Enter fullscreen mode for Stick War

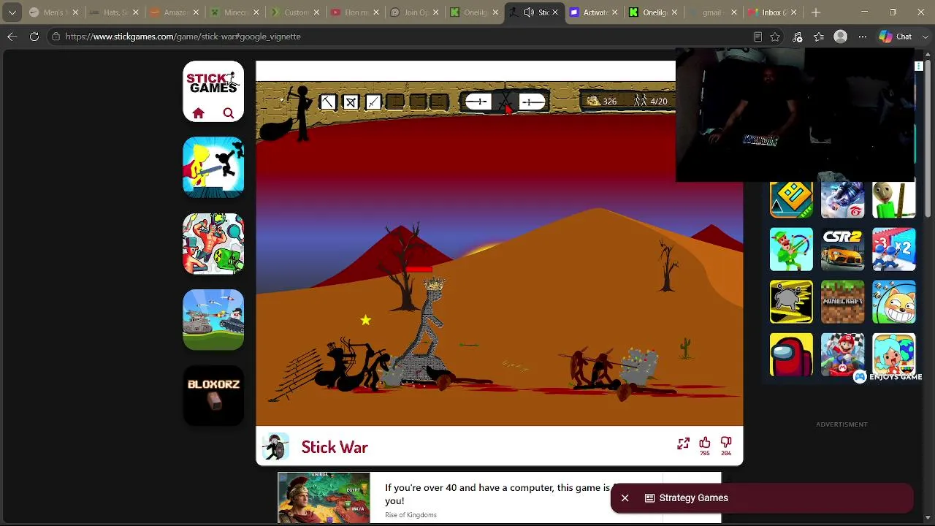[x=683, y=443]
